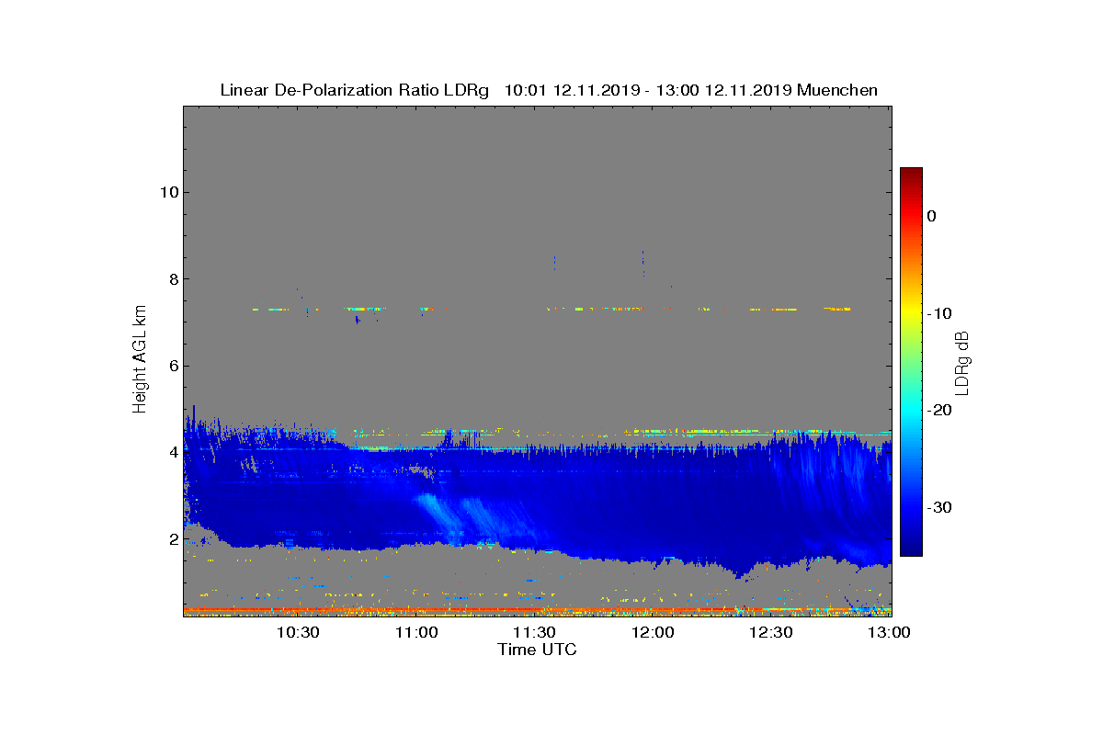Click the '13:00' time tick label
This screenshot has width=1103, height=735.
click(889, 632)
